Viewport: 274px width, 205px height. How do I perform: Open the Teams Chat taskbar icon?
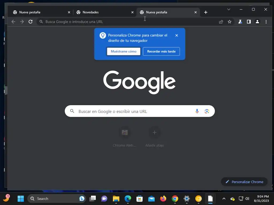point(104,199)
